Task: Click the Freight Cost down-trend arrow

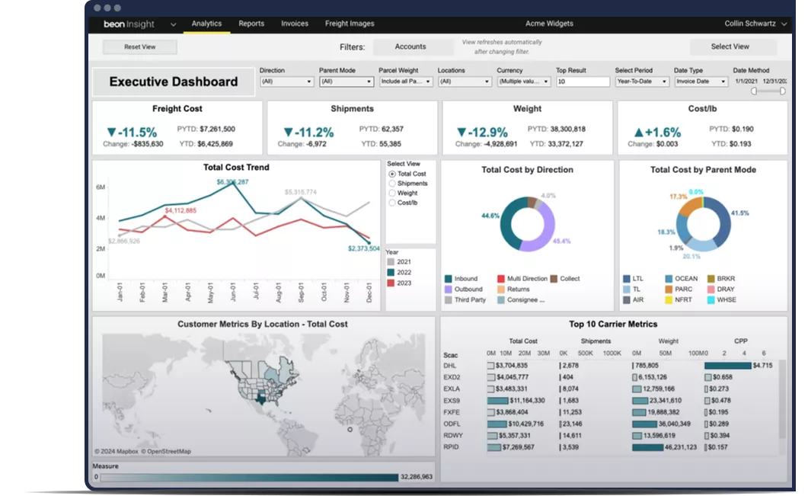Action: (111, 132)
